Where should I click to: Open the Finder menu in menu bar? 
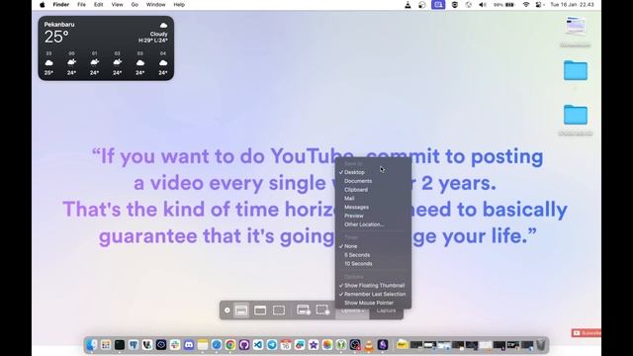pyautogui.click(x=61, y=5)
